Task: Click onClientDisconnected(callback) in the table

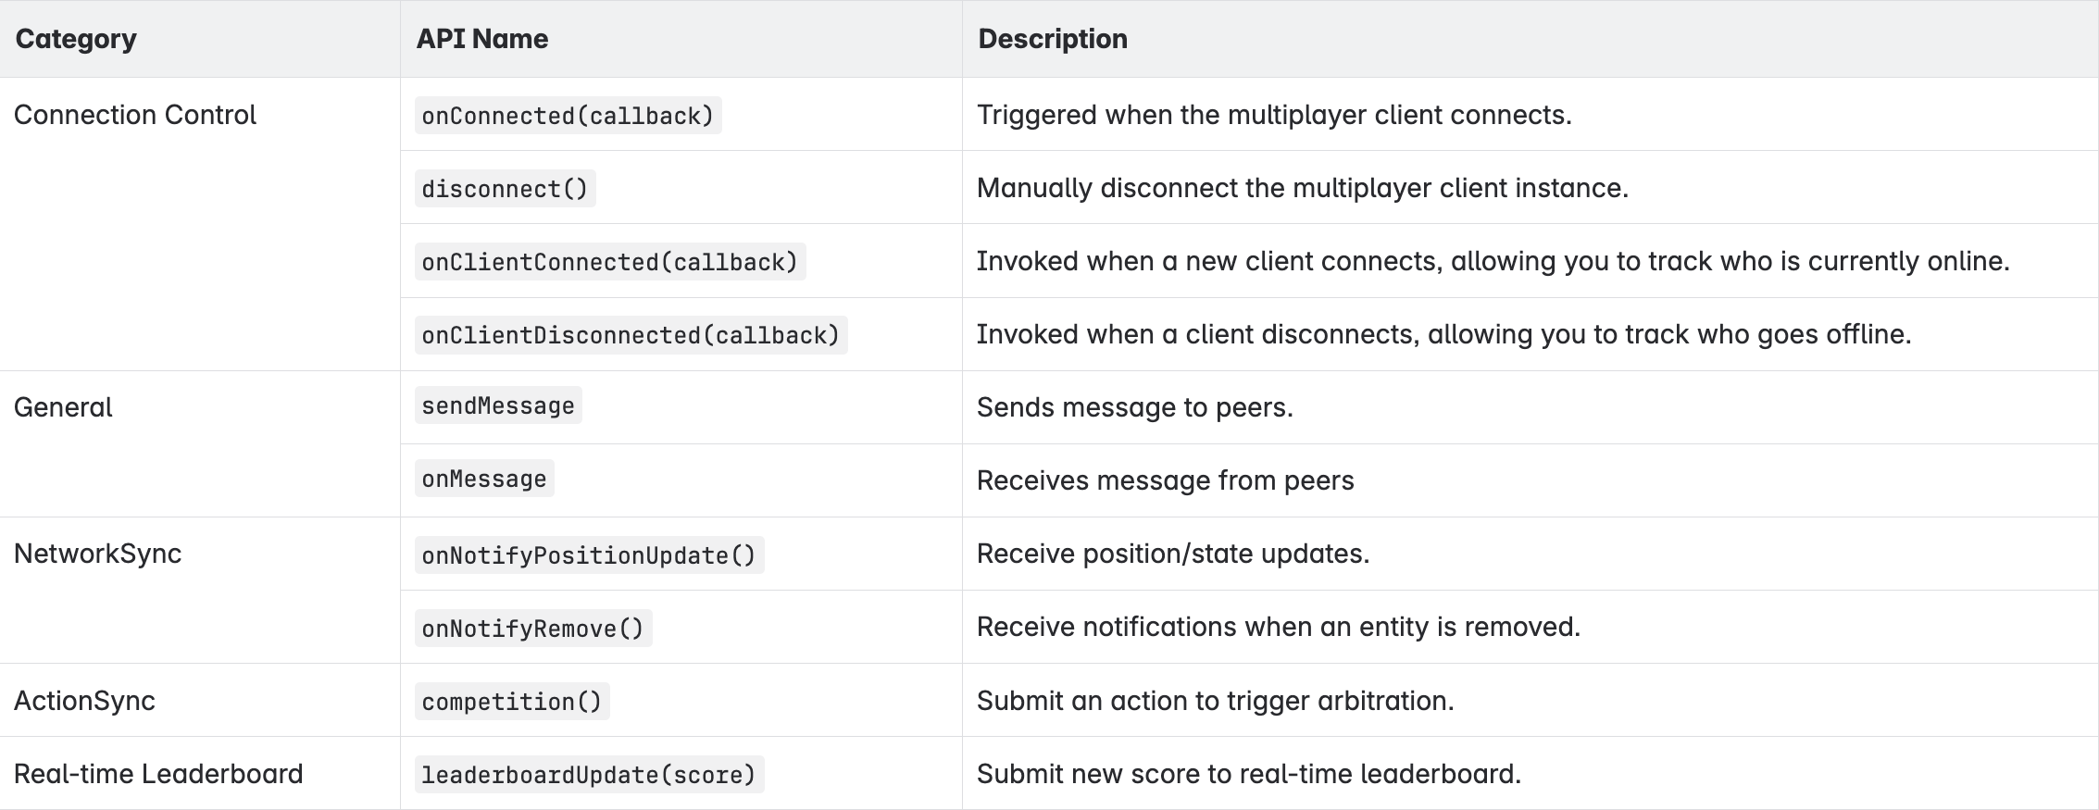Action: coord(630,335)
